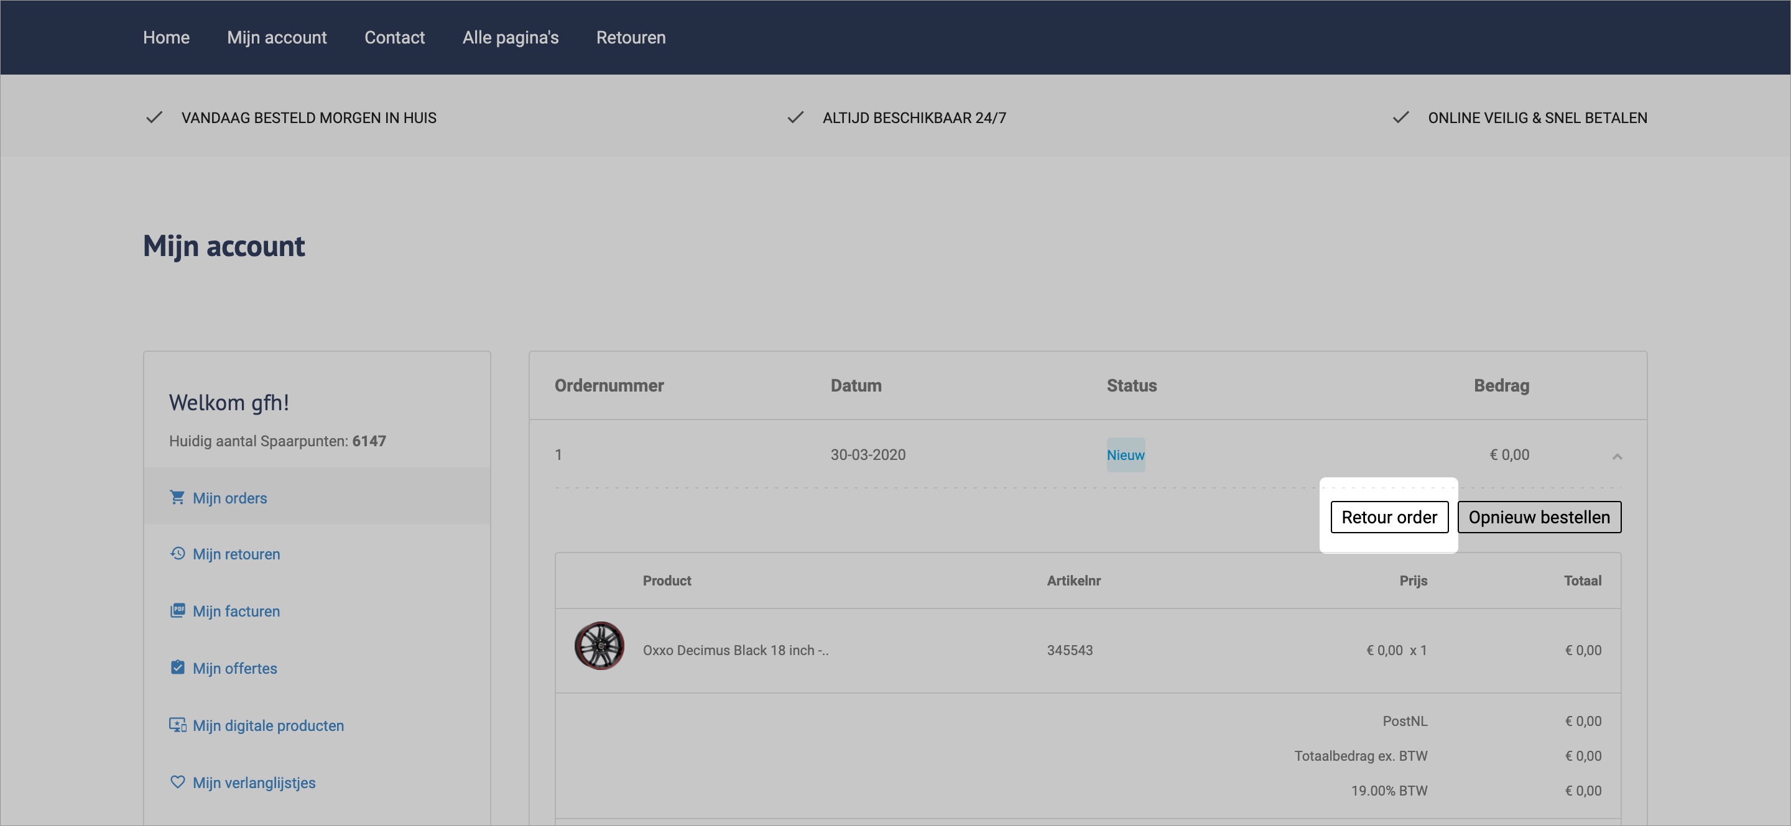This screenshot has width=1791, height=826.
Task: Click the Totaalbedrag ex. BTW label
Action: coord(1361,756)
